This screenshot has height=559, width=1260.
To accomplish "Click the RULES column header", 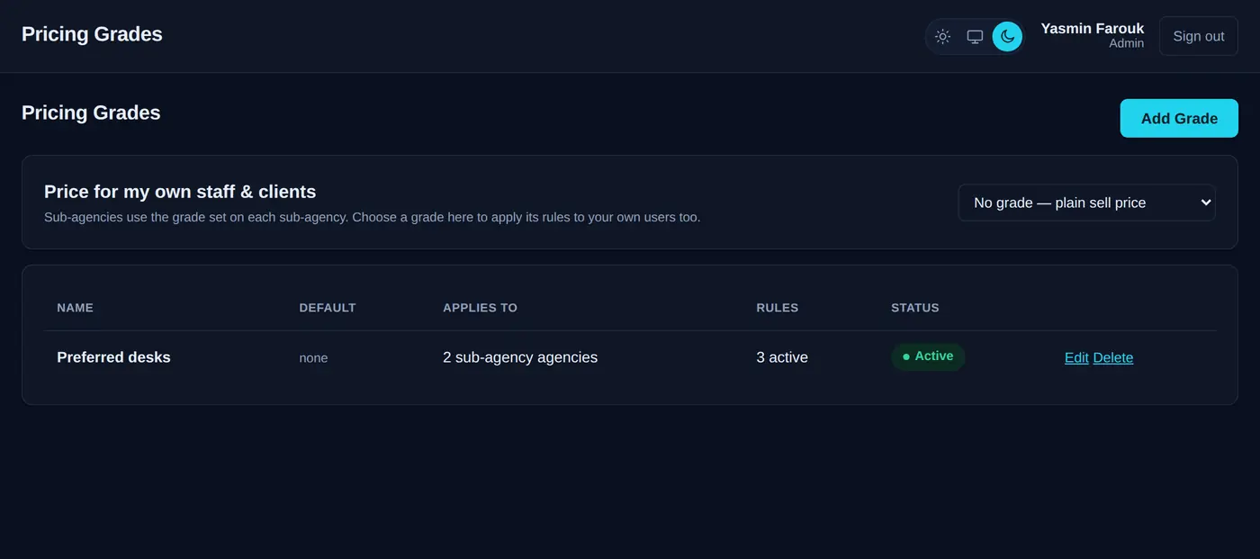I will [778, 308].
